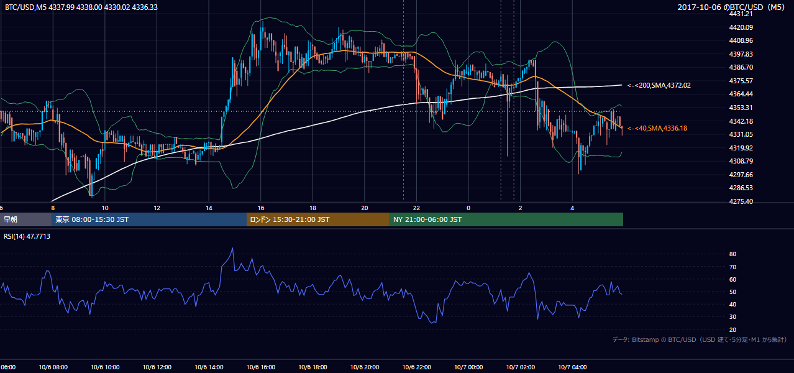
Task: Select the 200 SMA 4372.02 label
Action: coord(659,85)
